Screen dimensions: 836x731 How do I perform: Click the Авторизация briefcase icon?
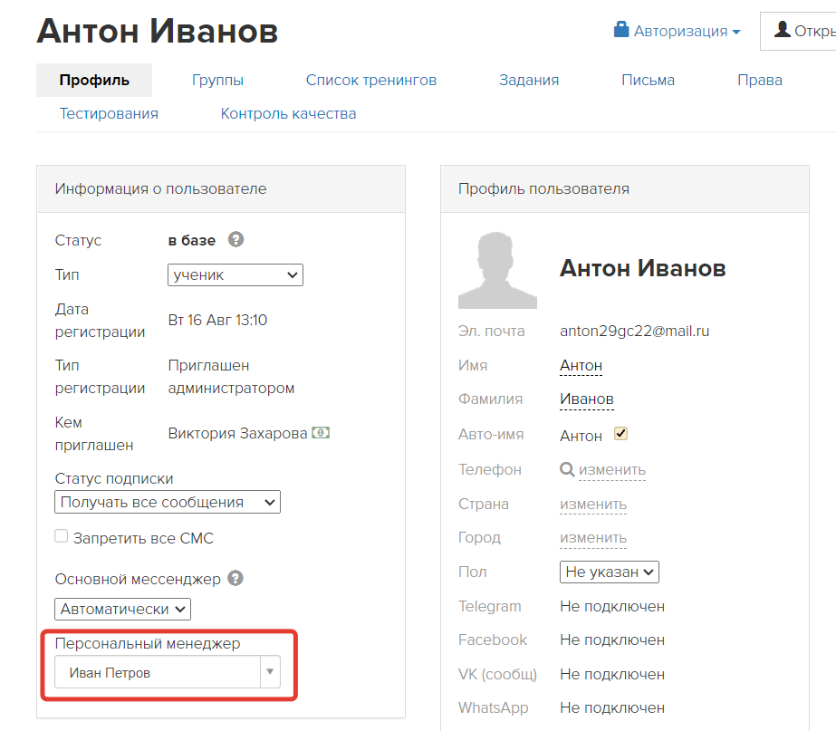coord(621,29)
